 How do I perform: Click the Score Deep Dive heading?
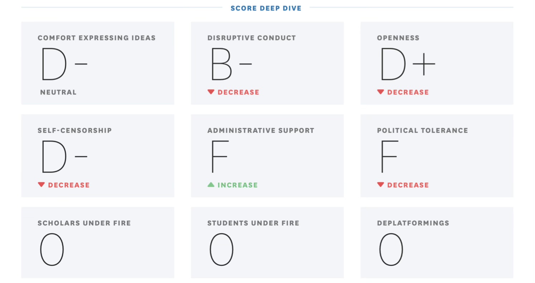tap(266, 8)
